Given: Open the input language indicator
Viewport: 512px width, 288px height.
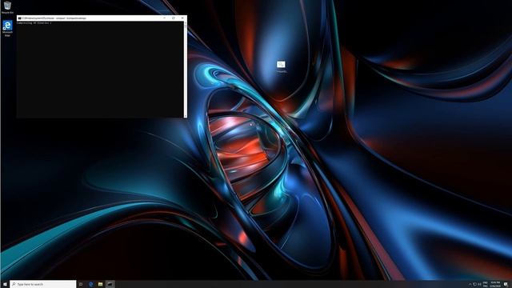Looking at the screenshot, I should (486, 285).
